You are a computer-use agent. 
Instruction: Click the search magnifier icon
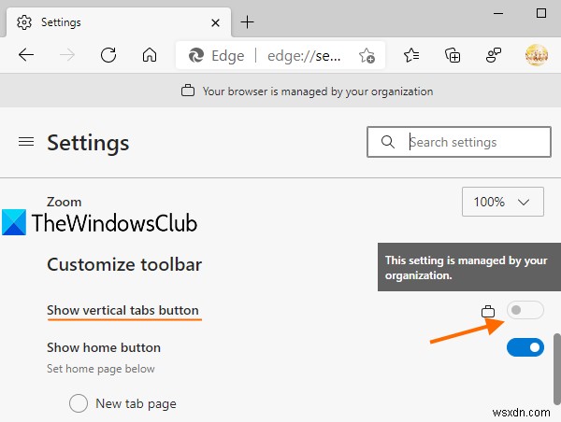(x=387, y=142)
